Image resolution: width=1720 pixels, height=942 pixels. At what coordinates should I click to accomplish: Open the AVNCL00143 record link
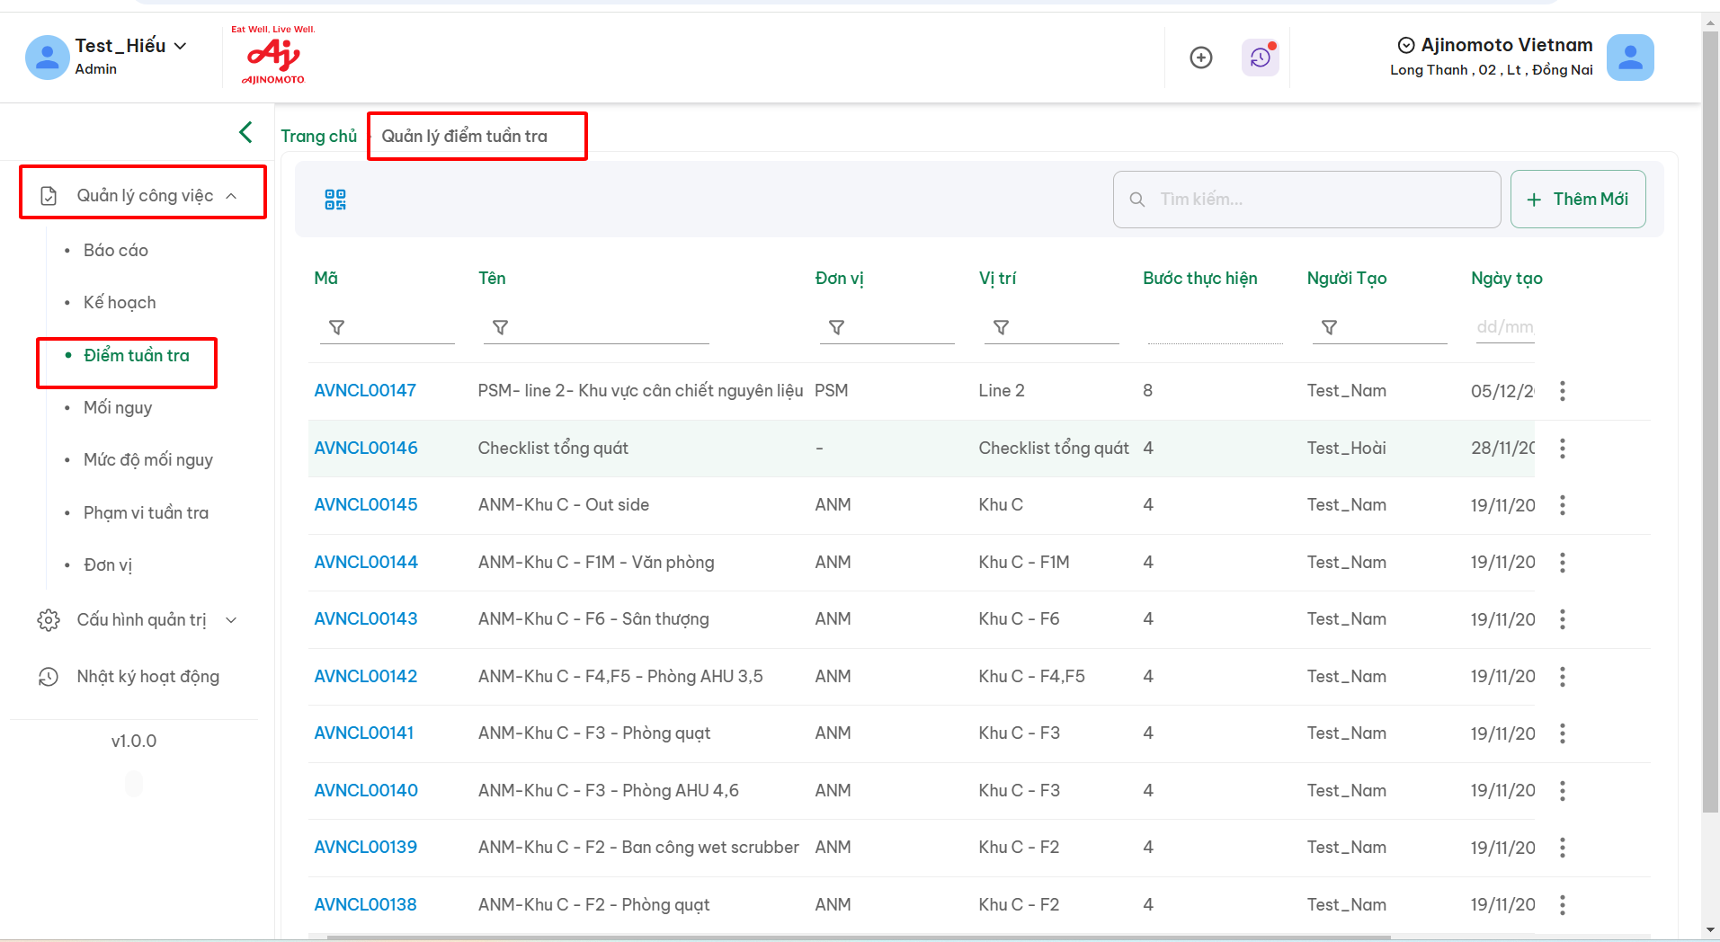(x=366, y=619)
